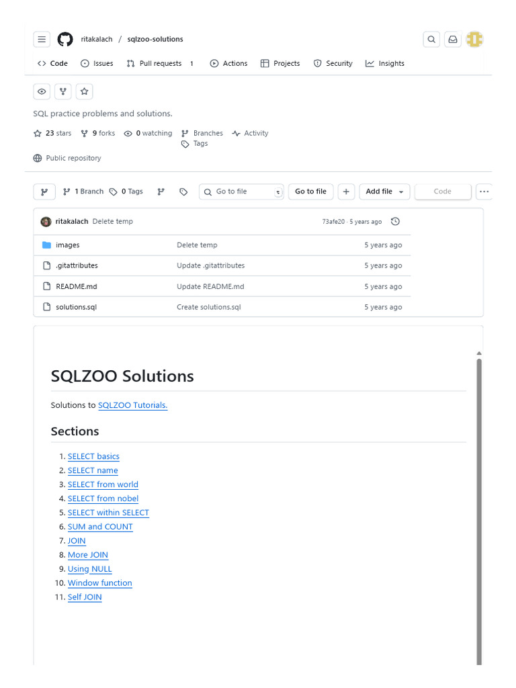Open the SQLZOO Tutorials link
Image resolution: width=516 pixels, height=688 pixels.
pos(132,405)
